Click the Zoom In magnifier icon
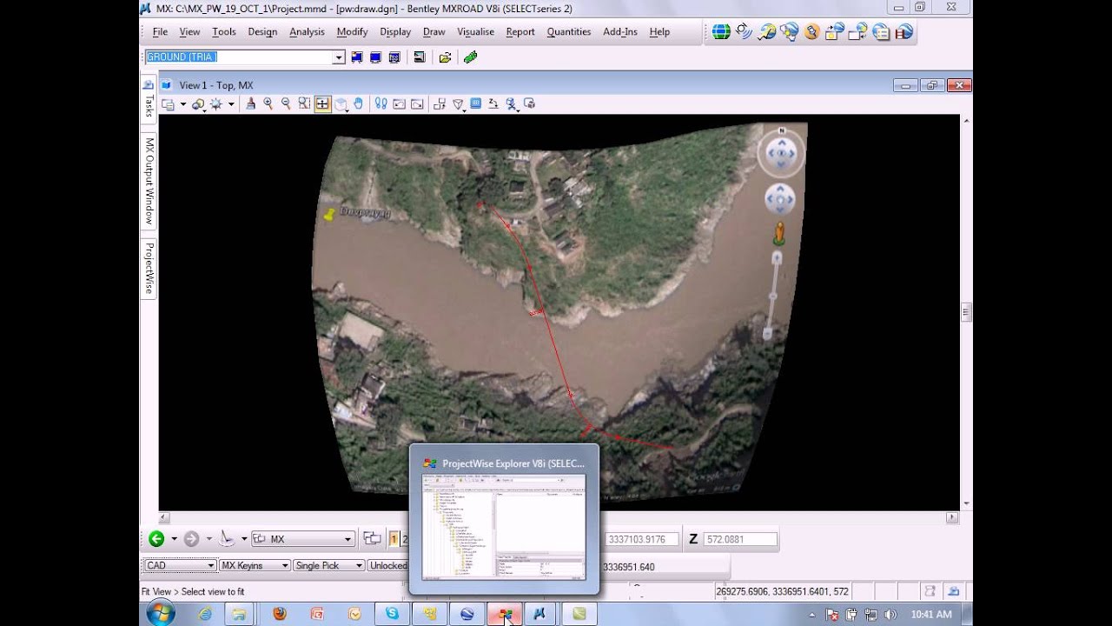Screen dimensions: 1112x626 (268, 103)
